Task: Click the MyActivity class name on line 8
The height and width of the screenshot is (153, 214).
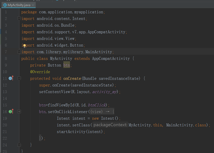Action: [x=61, y=58]
